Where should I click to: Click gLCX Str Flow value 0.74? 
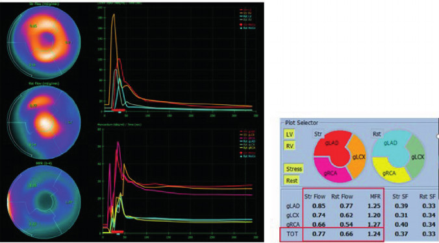[319, 215]
